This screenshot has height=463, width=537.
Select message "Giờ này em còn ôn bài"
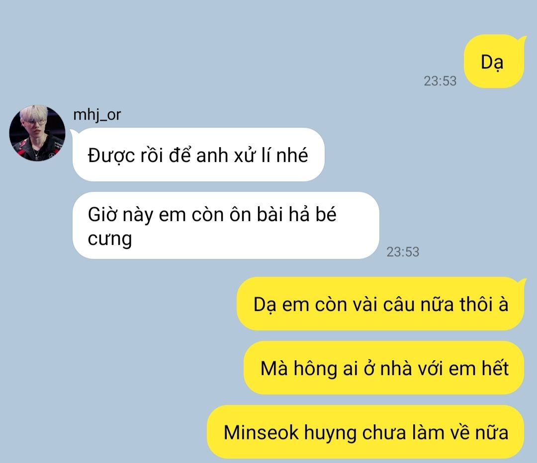pyautogui.click(x=226, y=226)
